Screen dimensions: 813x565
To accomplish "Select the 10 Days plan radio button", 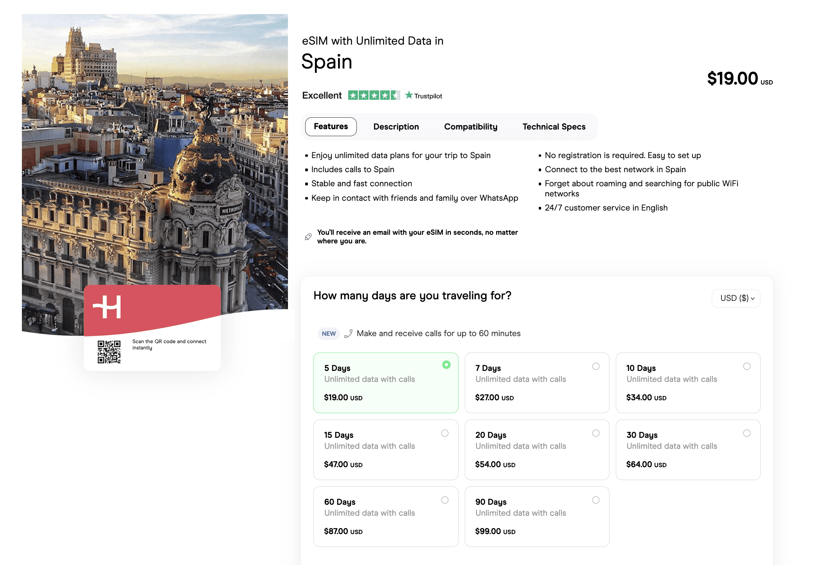I will pos(747,366).
